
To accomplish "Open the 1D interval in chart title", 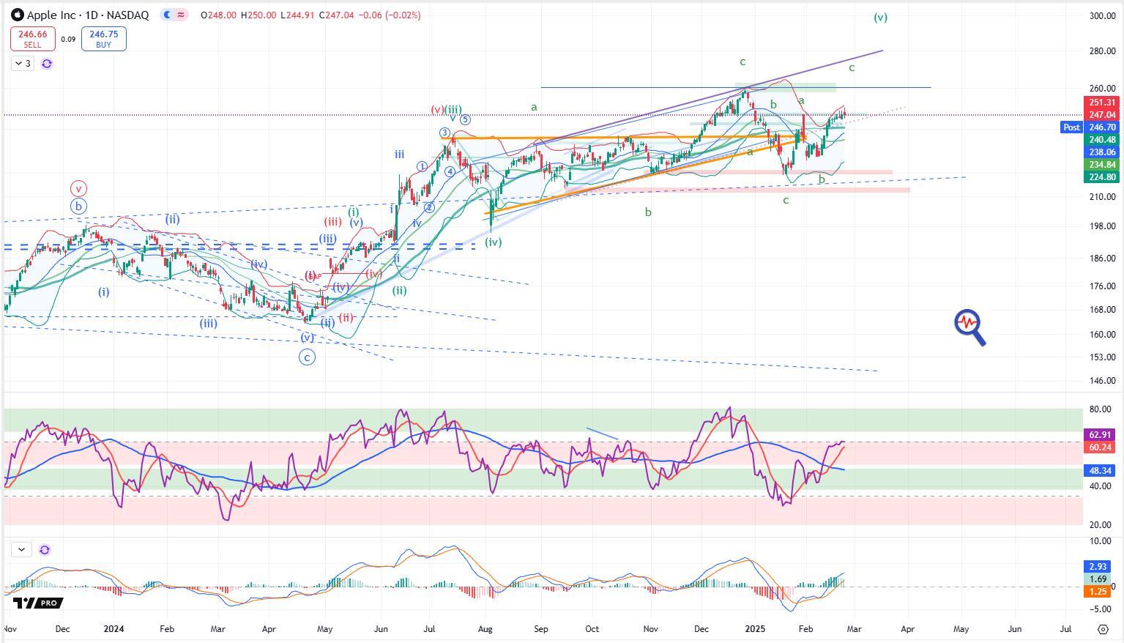I will (91, 15).
